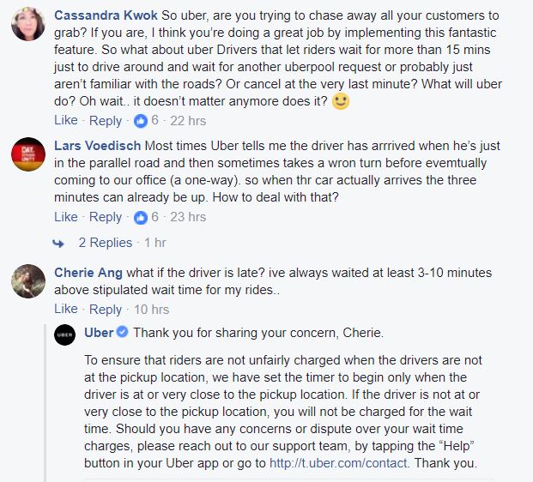Open Lars Voedisch's profile name link
The width and height of the screenshot is (533, 482).
pos(98,146)
